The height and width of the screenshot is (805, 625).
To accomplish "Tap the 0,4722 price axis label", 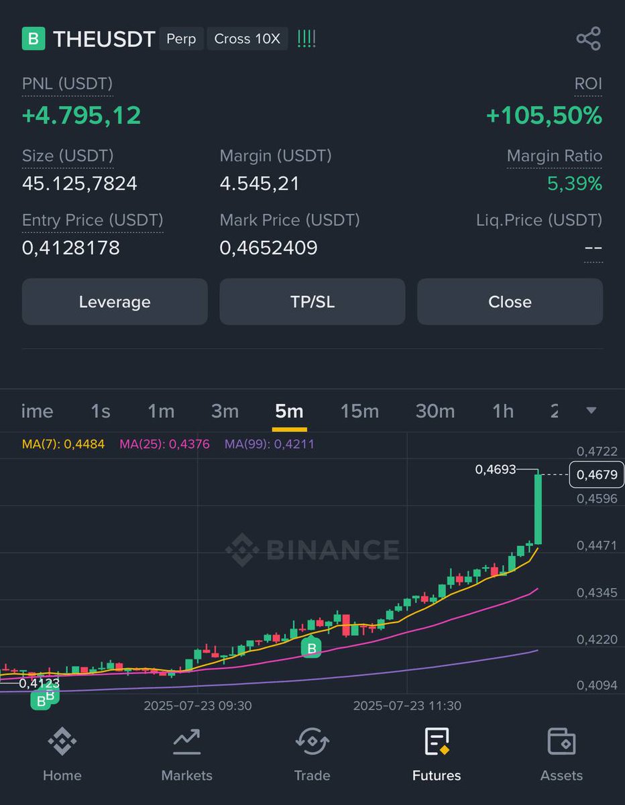I will (597, 452).
